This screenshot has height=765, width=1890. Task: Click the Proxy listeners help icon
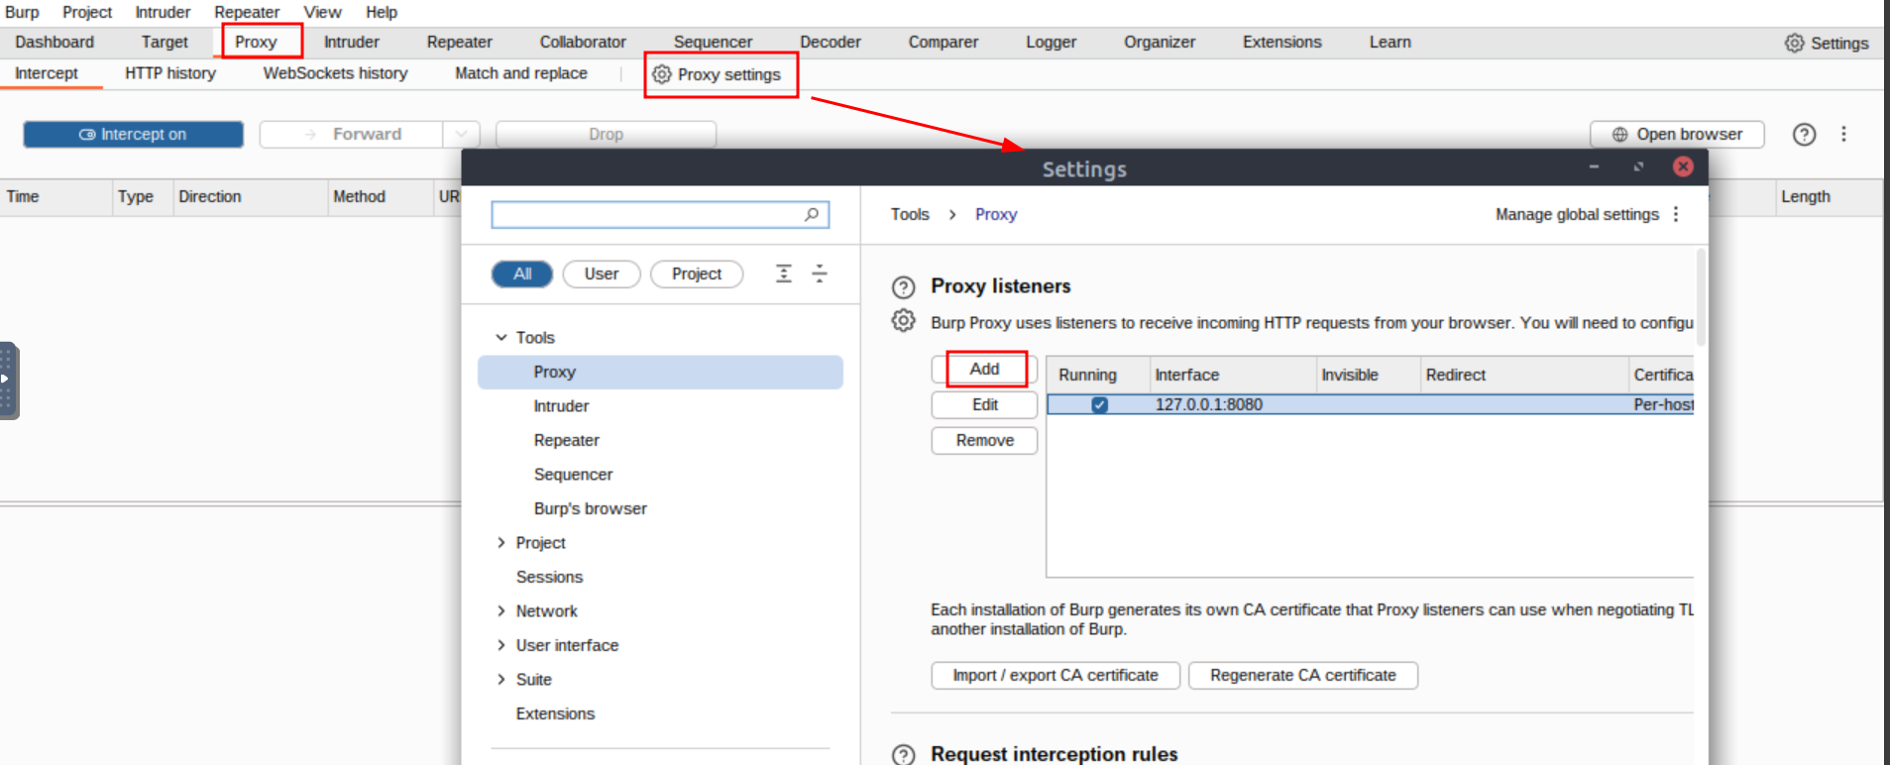click(x=903, y=287)
